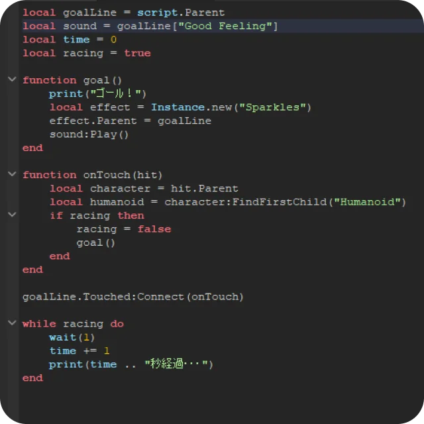Click 'true' in racing declaration

pyautogui.click(x=137, y=53)
